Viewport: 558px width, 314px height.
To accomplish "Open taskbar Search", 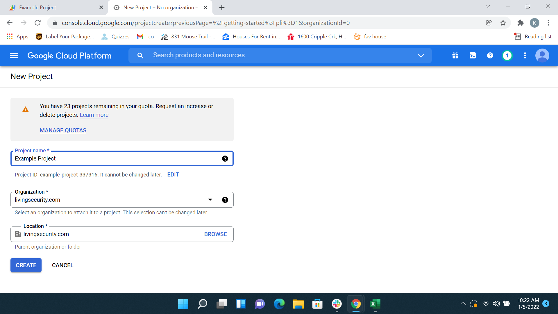I will [x=202, y=304].
